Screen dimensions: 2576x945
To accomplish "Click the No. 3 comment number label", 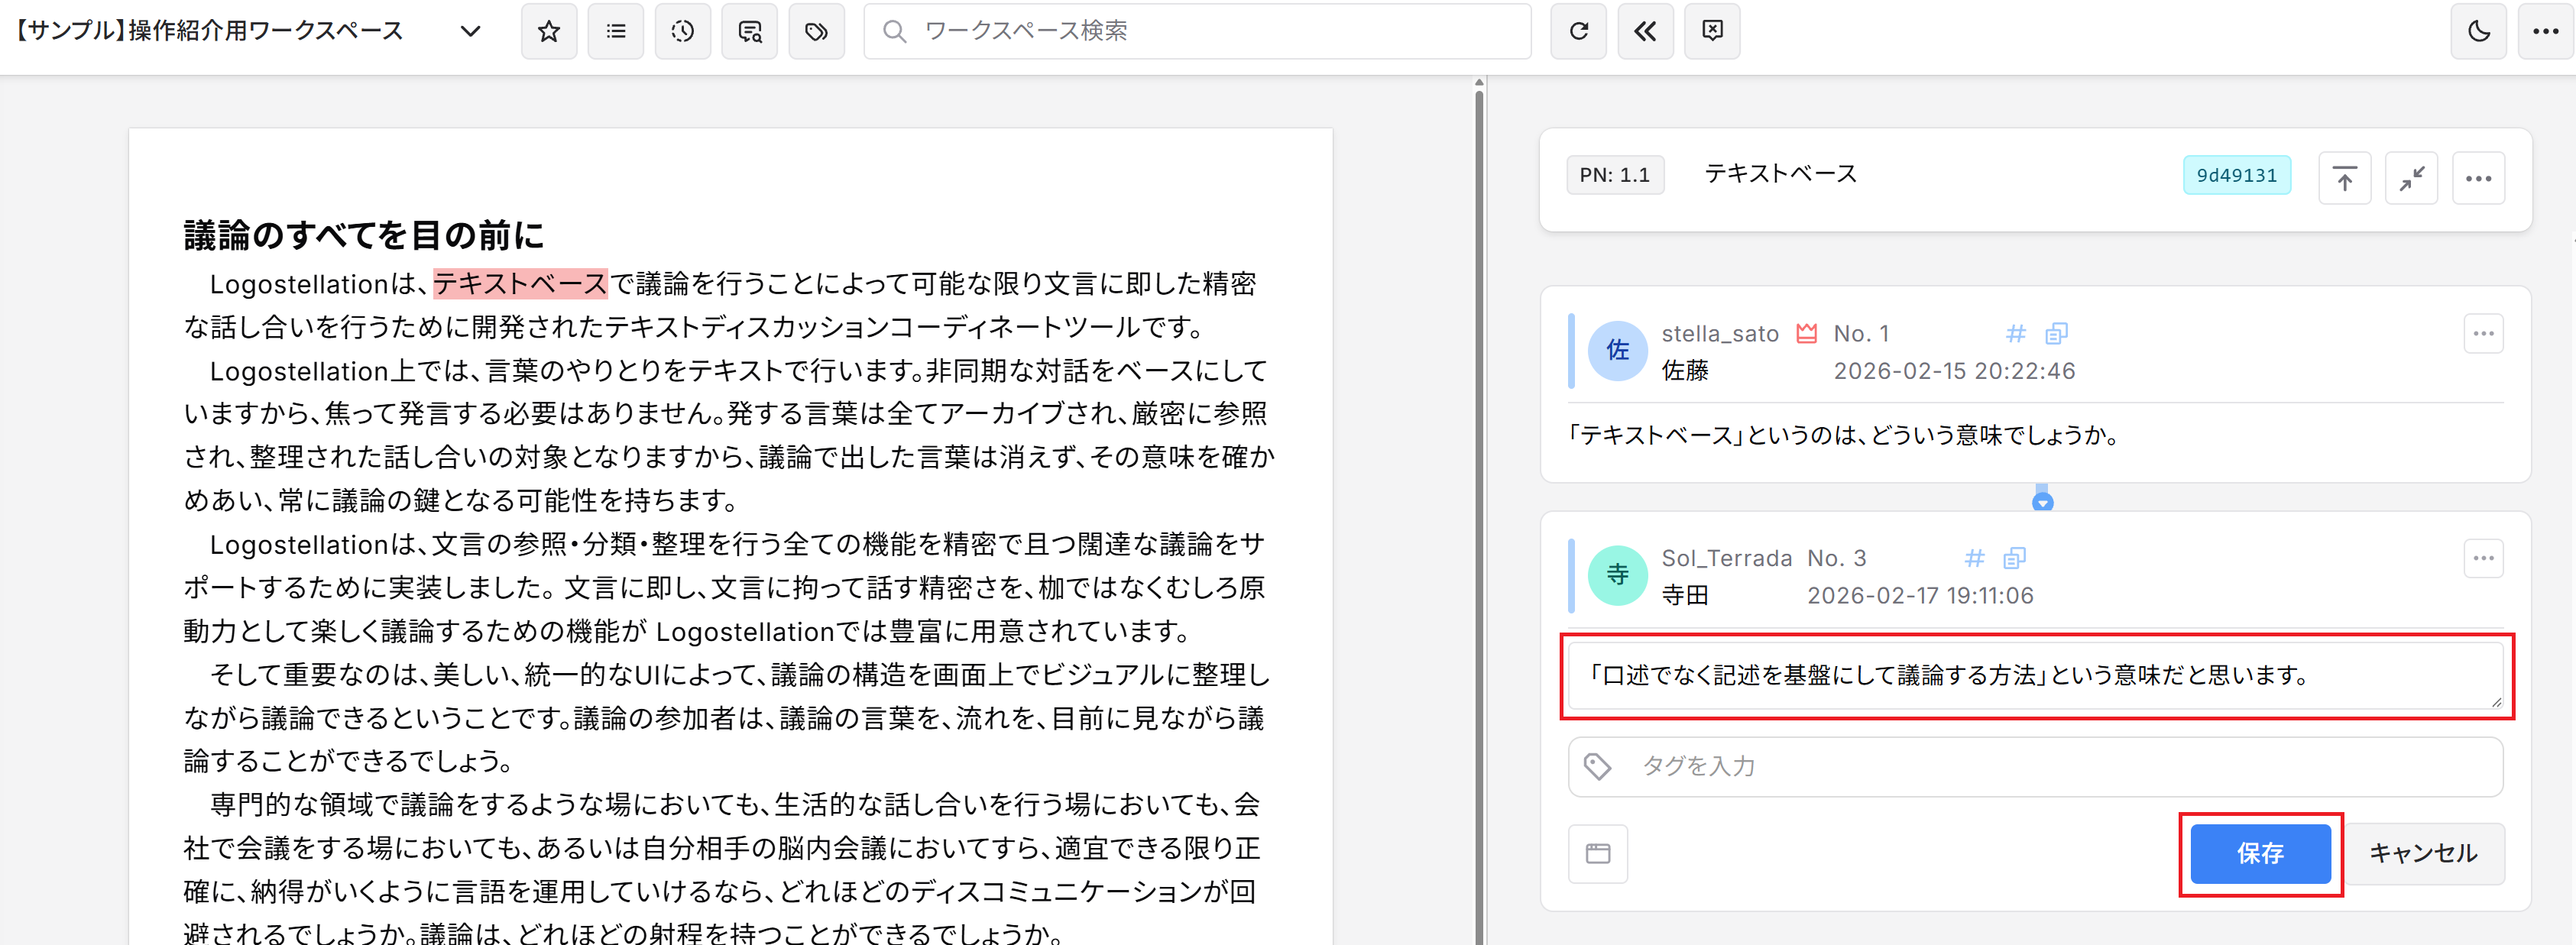I will point(1837,558).
